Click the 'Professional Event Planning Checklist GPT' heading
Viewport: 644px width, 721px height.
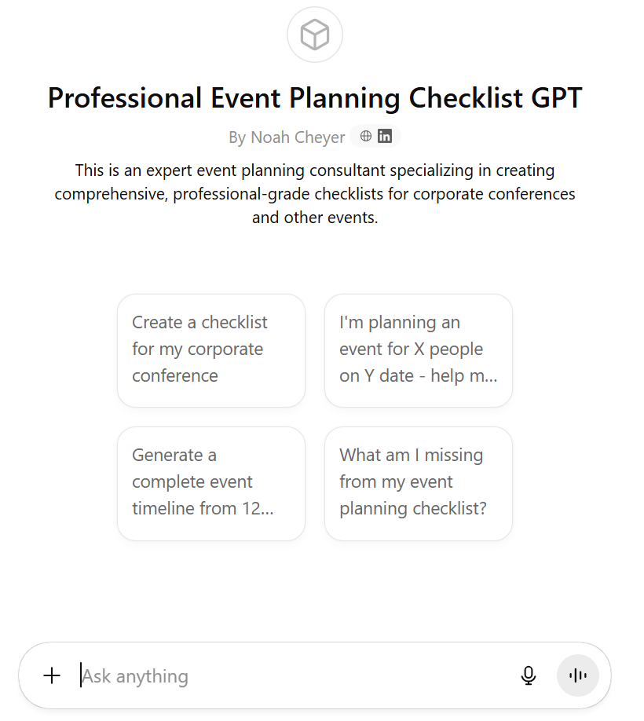pyautogui.click(x=315, y=98)
